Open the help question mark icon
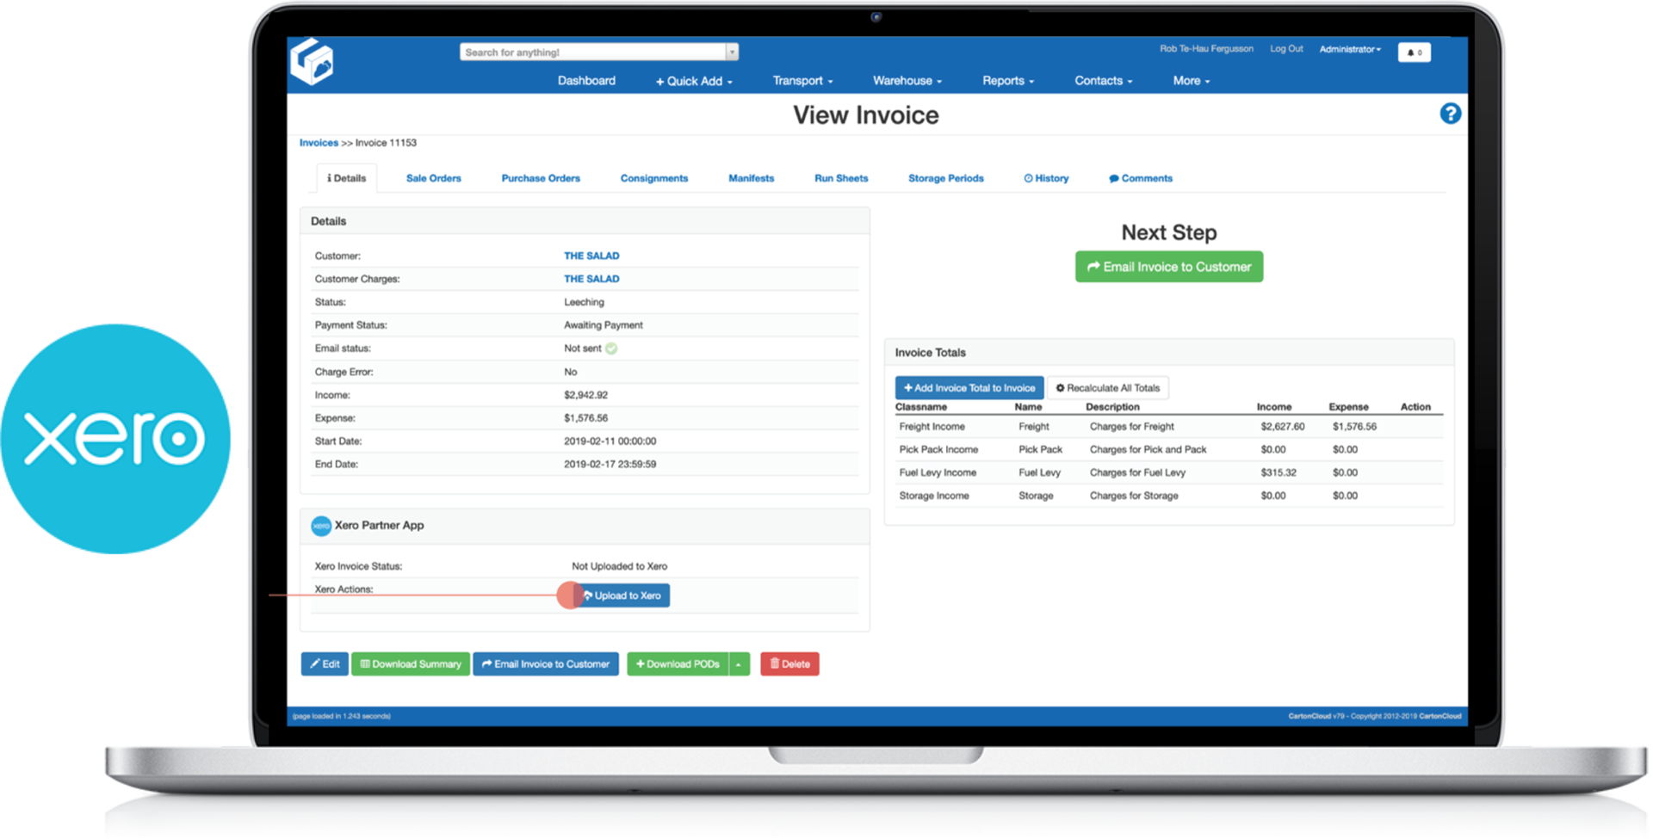Viewport: 1653px width, 839px height. click(1450, 114)
